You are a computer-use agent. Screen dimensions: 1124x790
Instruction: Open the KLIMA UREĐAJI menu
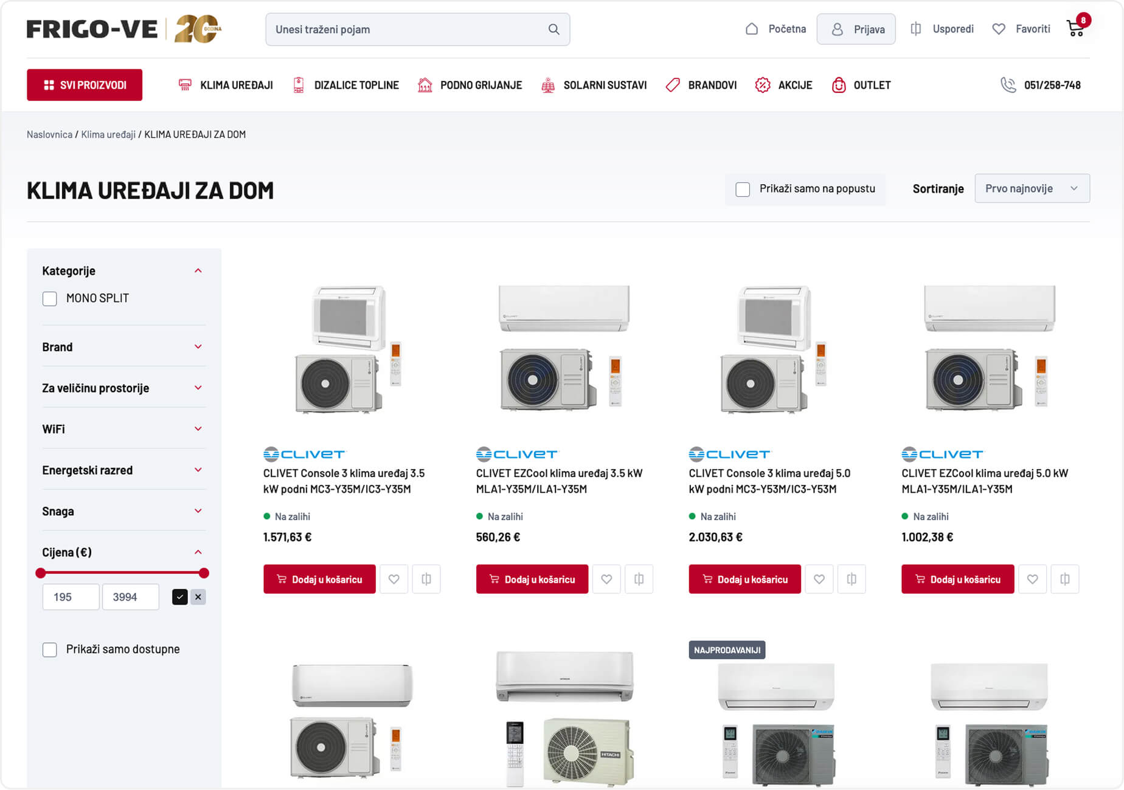pos(237,85)
